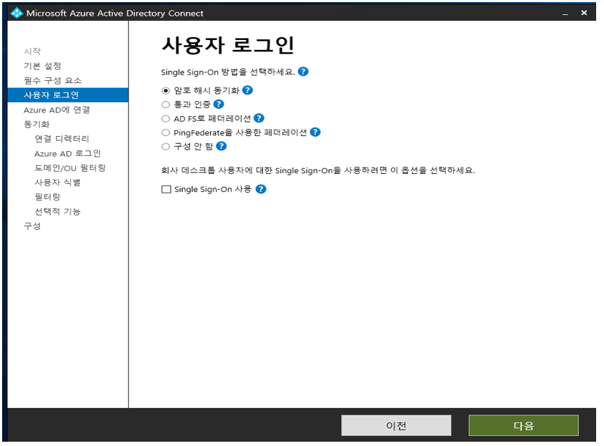Image resolution: width=604 pixels, height=446 pixels.
Task: Open 구성 step at sidebar bottom
Action: pos(32,226)
